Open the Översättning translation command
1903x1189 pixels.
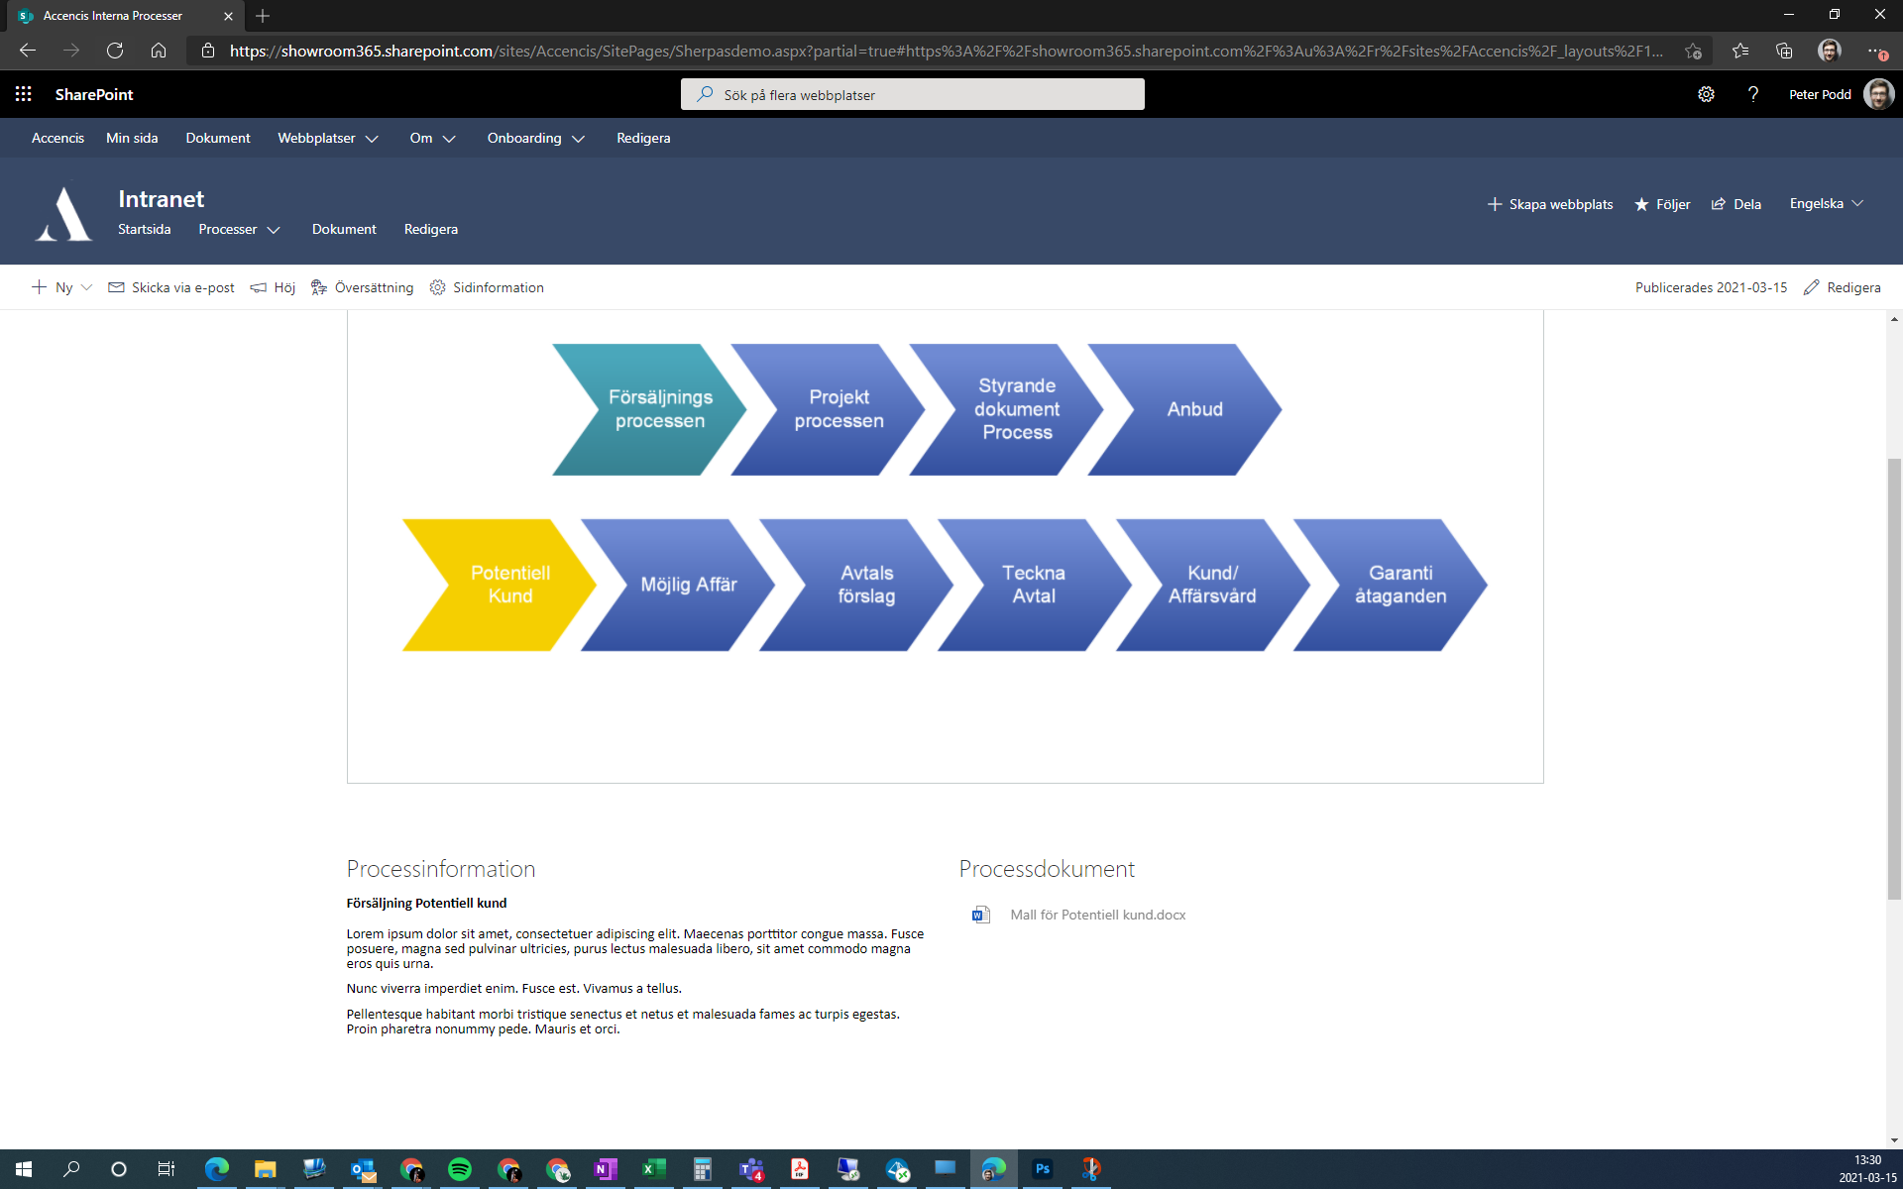pos(363,287)
